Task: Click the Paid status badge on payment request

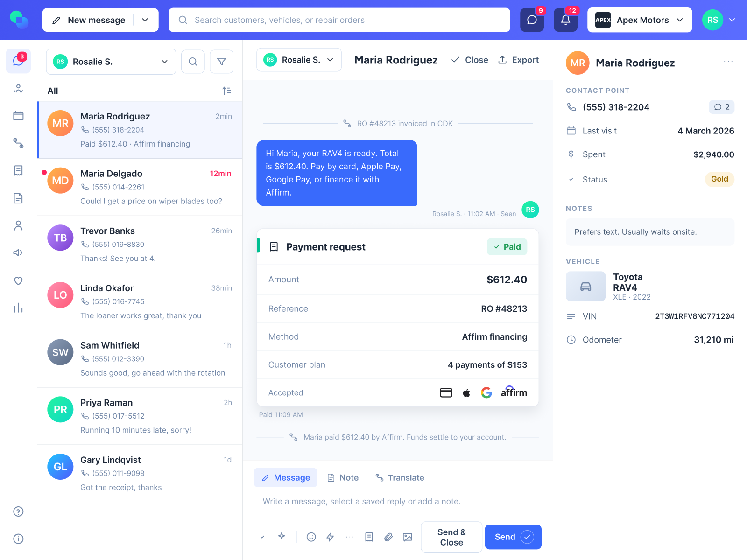Action: [507, 247]
